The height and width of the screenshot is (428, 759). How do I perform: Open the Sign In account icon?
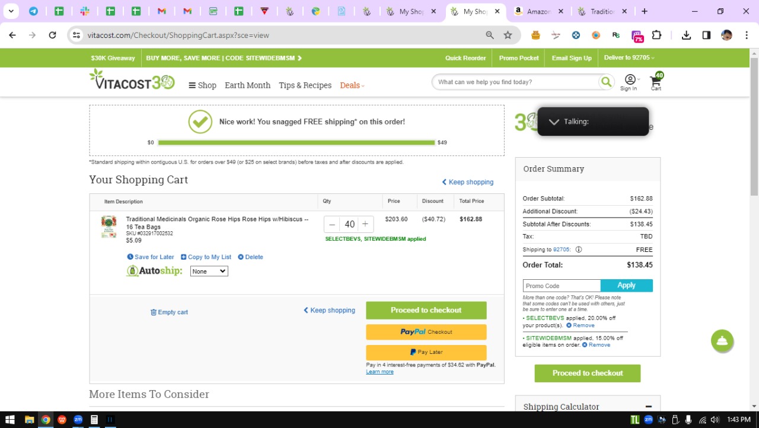coord(630,82)
